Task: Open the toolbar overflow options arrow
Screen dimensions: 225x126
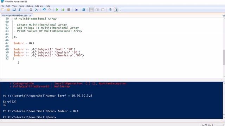Action: (120, 10)
